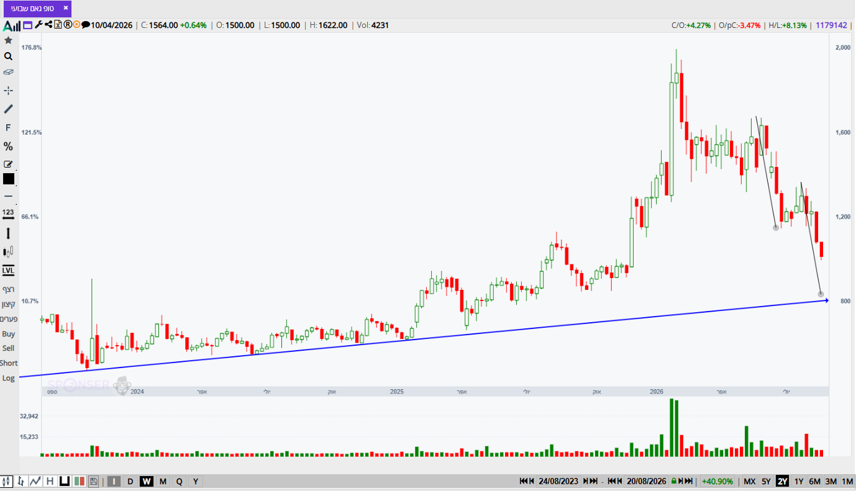Click the רצף sidebar button
The height and width of the screenshot is (491, 856).
point(8,289)
